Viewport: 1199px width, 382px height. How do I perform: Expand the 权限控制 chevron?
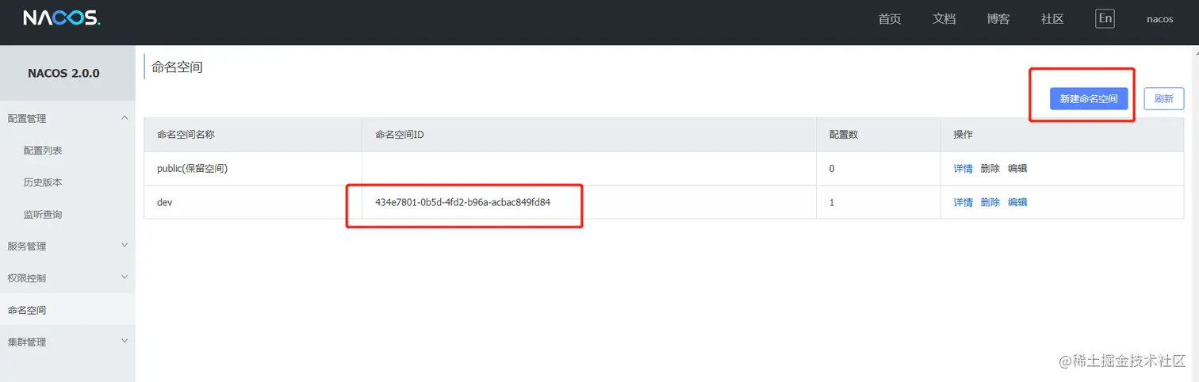pos(124,277)
